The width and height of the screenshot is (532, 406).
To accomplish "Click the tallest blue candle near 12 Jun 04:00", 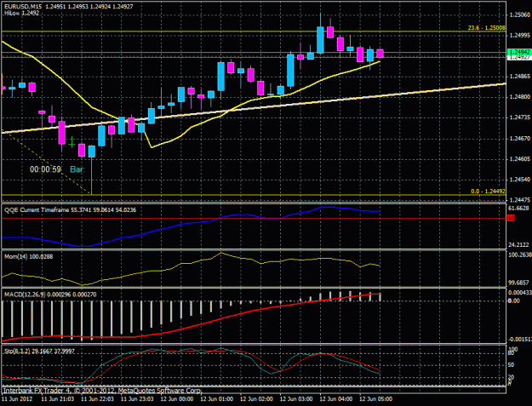I will [320, 40].
